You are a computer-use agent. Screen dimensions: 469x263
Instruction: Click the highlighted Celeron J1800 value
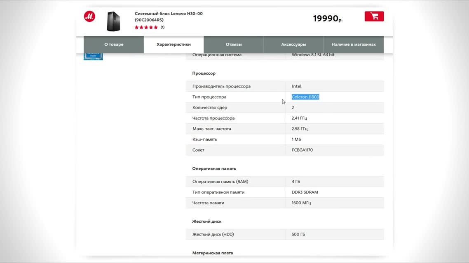point(305,97)
